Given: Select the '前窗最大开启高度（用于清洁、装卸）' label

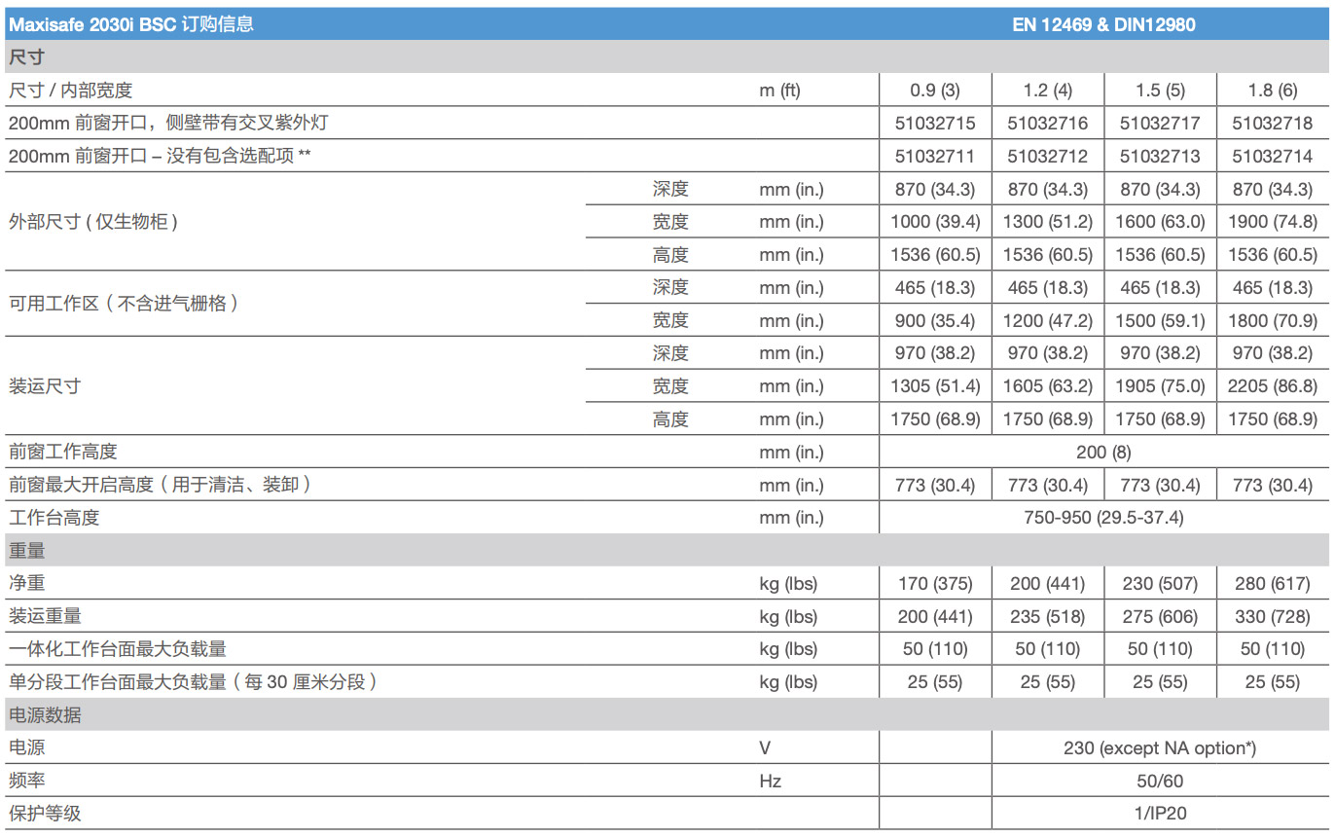Looking at the screenshot, I should click(161, 485).
